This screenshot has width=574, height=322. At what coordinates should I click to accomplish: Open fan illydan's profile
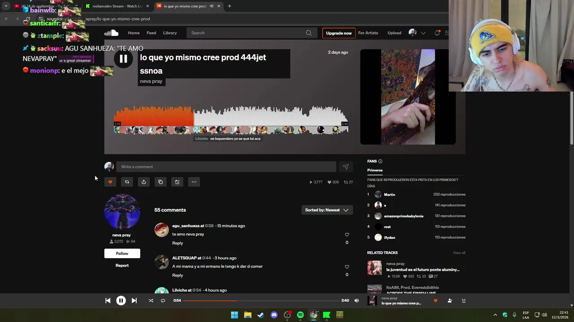coord(389,238)
